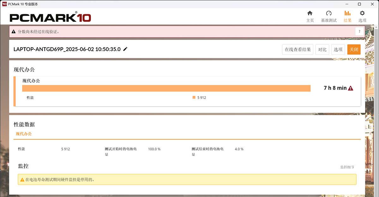Click 在线查看结果 button

[298, 49]
